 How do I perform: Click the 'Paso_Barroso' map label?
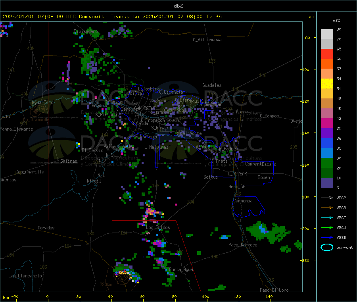point(243,245)
